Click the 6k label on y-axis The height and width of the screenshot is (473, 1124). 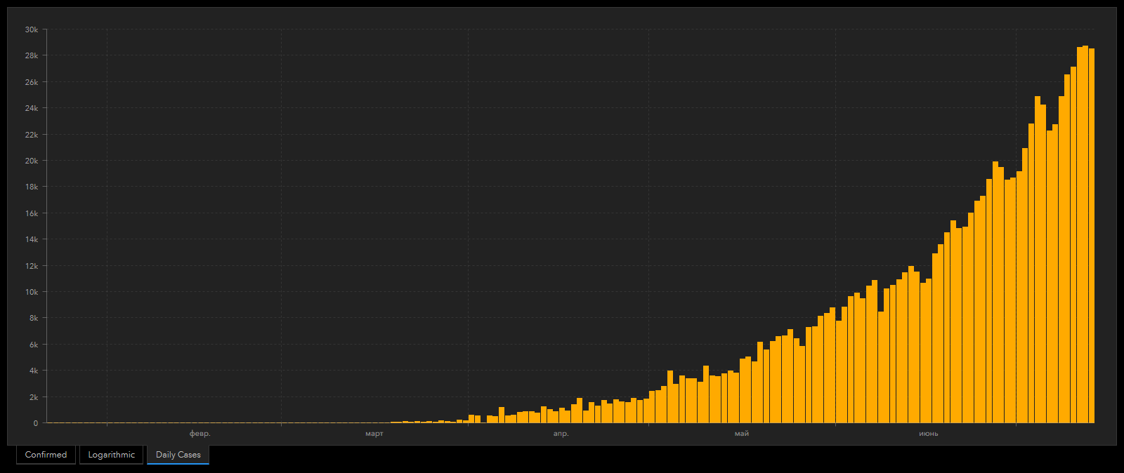[33, 345]
